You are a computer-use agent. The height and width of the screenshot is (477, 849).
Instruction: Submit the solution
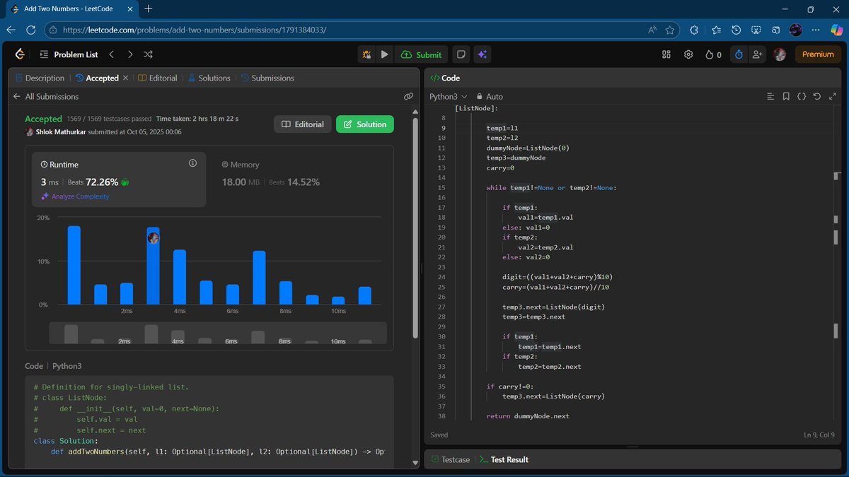click(x=421, y=54)
